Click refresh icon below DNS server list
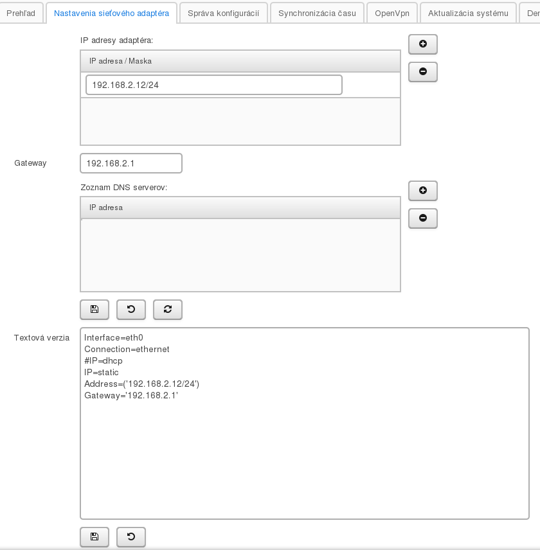 pos(168,310)
